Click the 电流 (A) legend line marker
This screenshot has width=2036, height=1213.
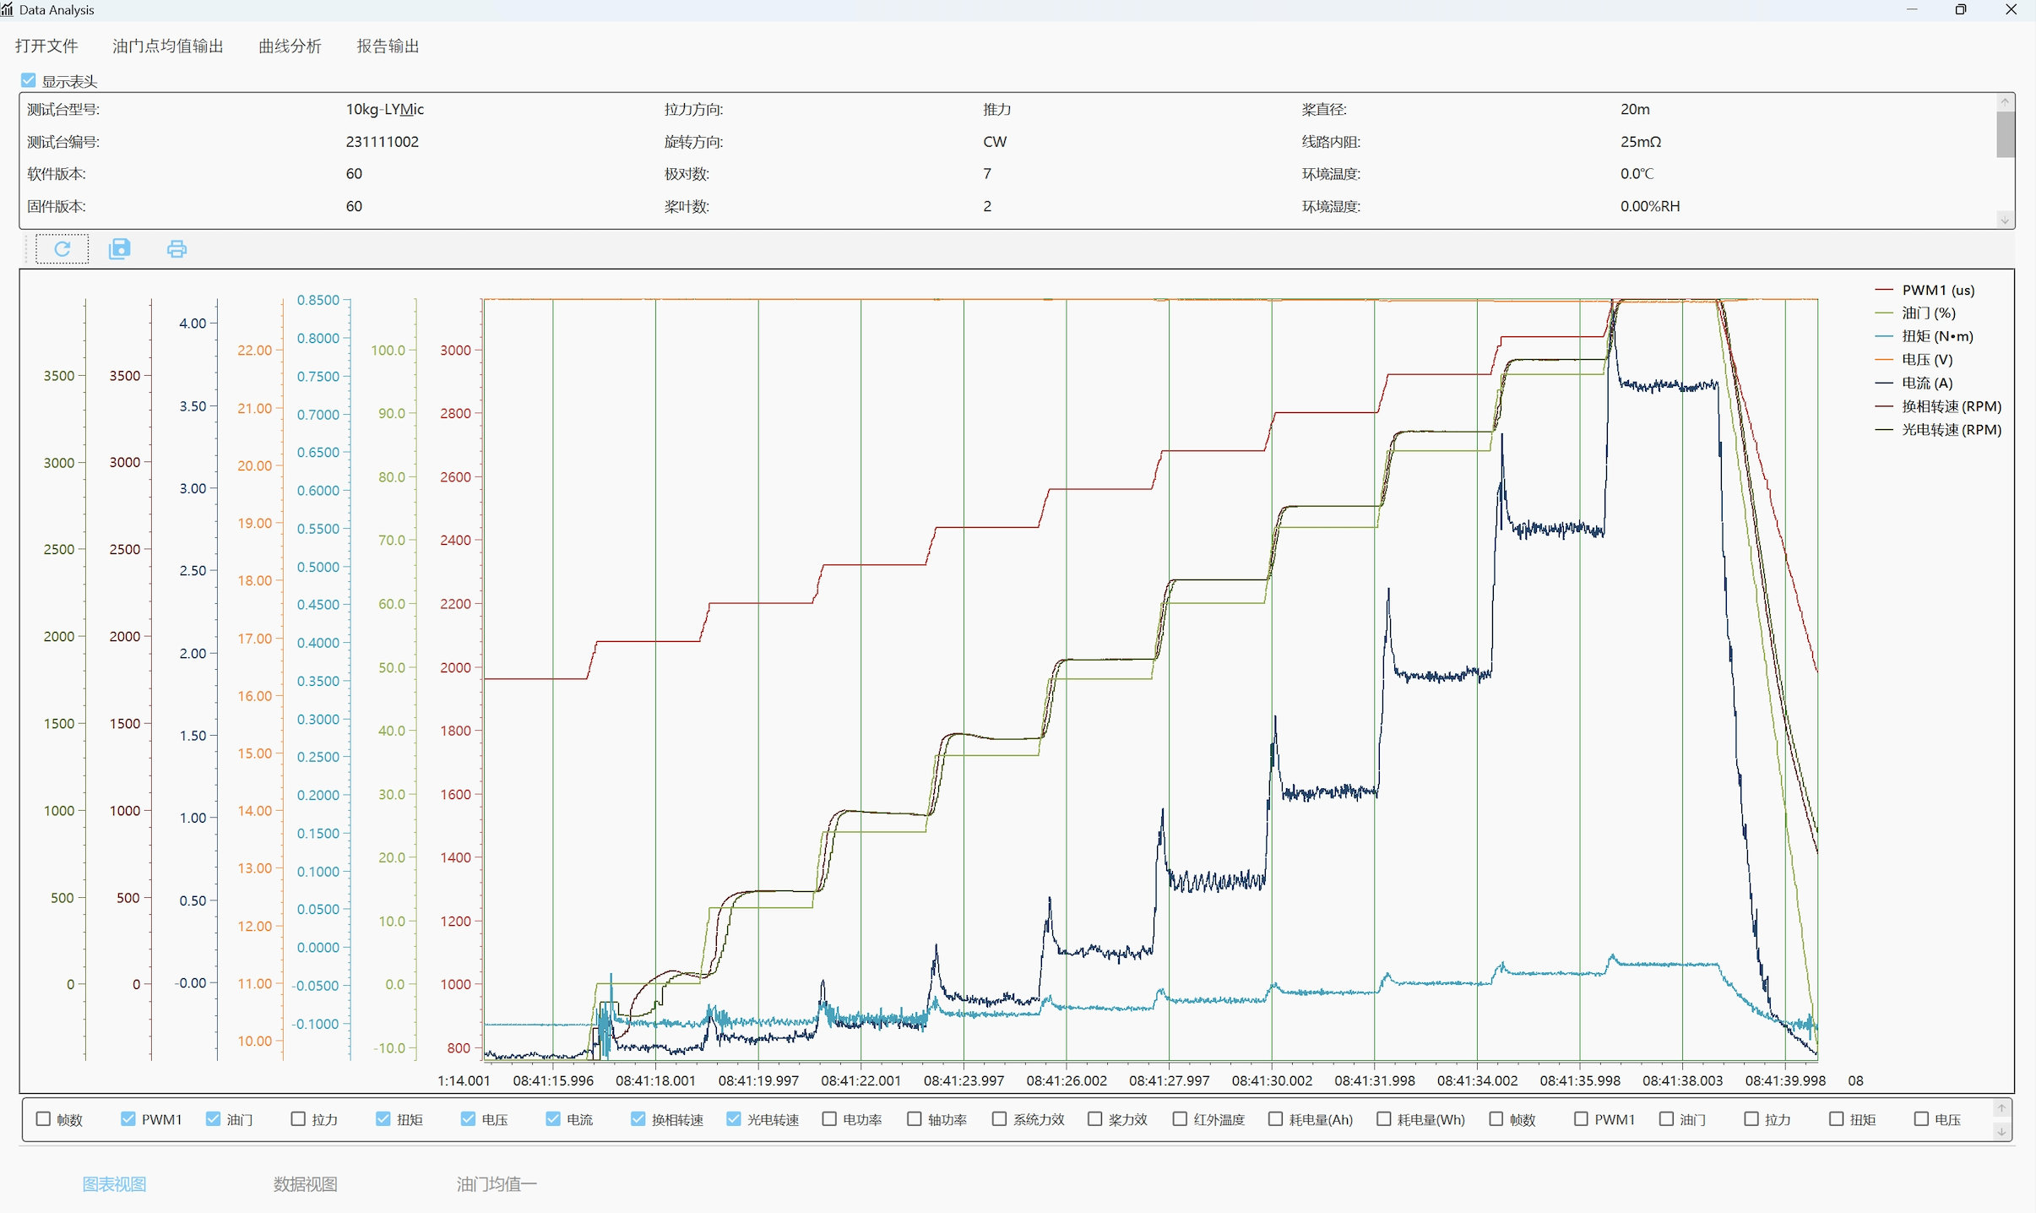[1883, 383]
